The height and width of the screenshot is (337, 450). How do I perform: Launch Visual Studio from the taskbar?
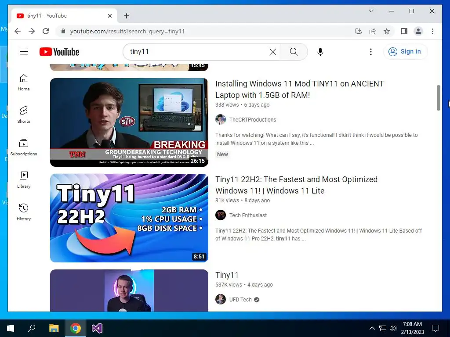click(97, 328)
